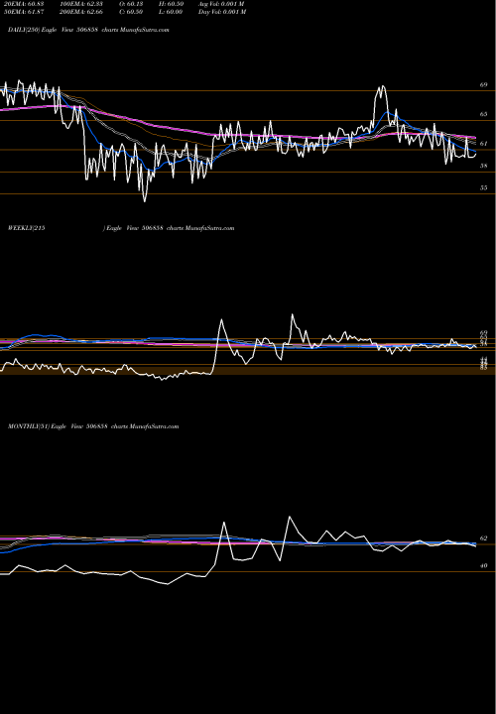496x714 pixels.
Task: Select the high price 'H:' value
Action: coord(171,4)
